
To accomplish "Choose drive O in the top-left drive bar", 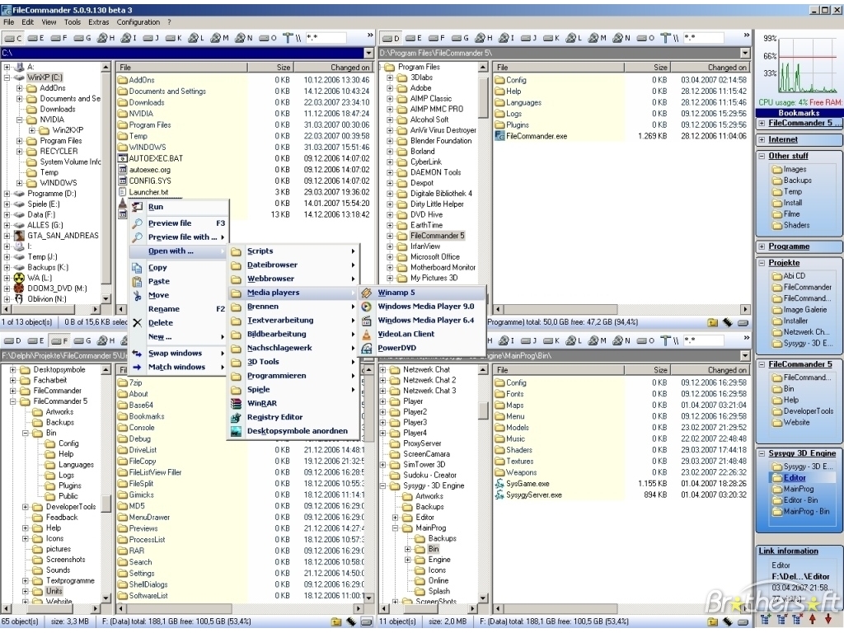I will pyautogui.click(x=268, y=38).
